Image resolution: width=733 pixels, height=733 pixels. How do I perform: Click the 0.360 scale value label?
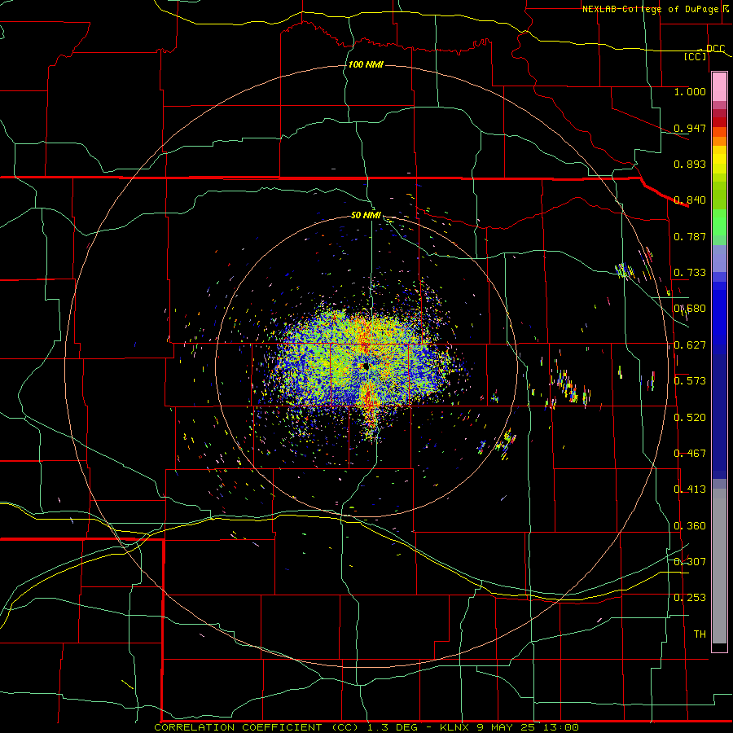click(690, 526)
